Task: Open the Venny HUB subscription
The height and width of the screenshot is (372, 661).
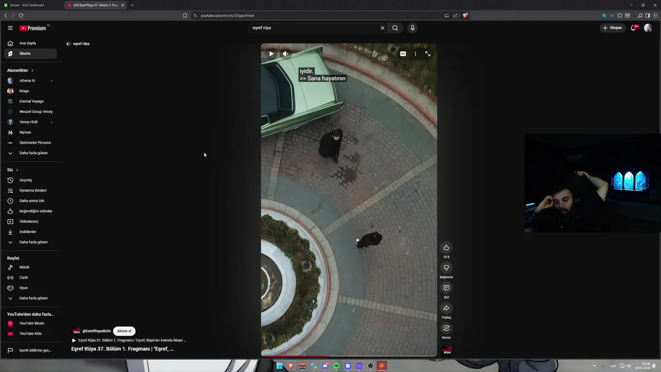Action: tap(31, 122)
